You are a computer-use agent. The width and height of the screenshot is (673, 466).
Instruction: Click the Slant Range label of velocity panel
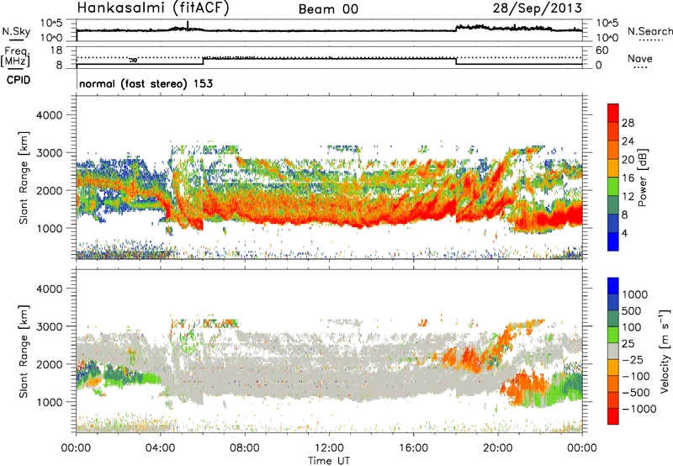24,351
